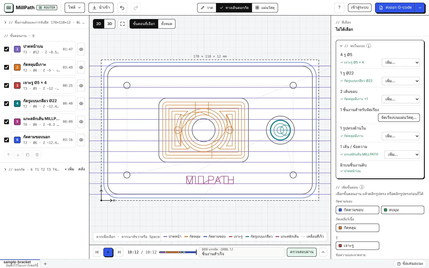This screenshot has width=429, height=268.
Task: Click info icon beside เพิ่มขั้นตอน heading
Action: [x=362, y=187]
